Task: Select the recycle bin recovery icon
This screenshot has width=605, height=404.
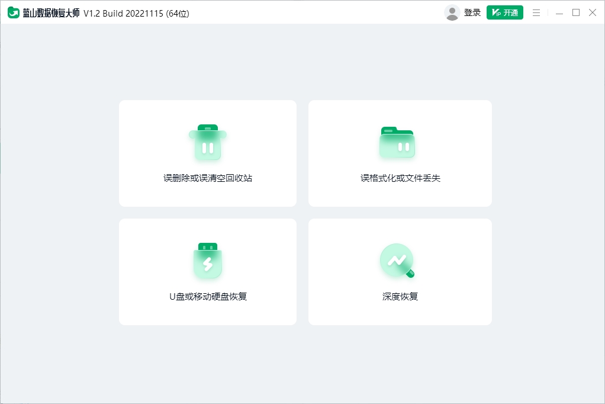Action: point(207,142)
